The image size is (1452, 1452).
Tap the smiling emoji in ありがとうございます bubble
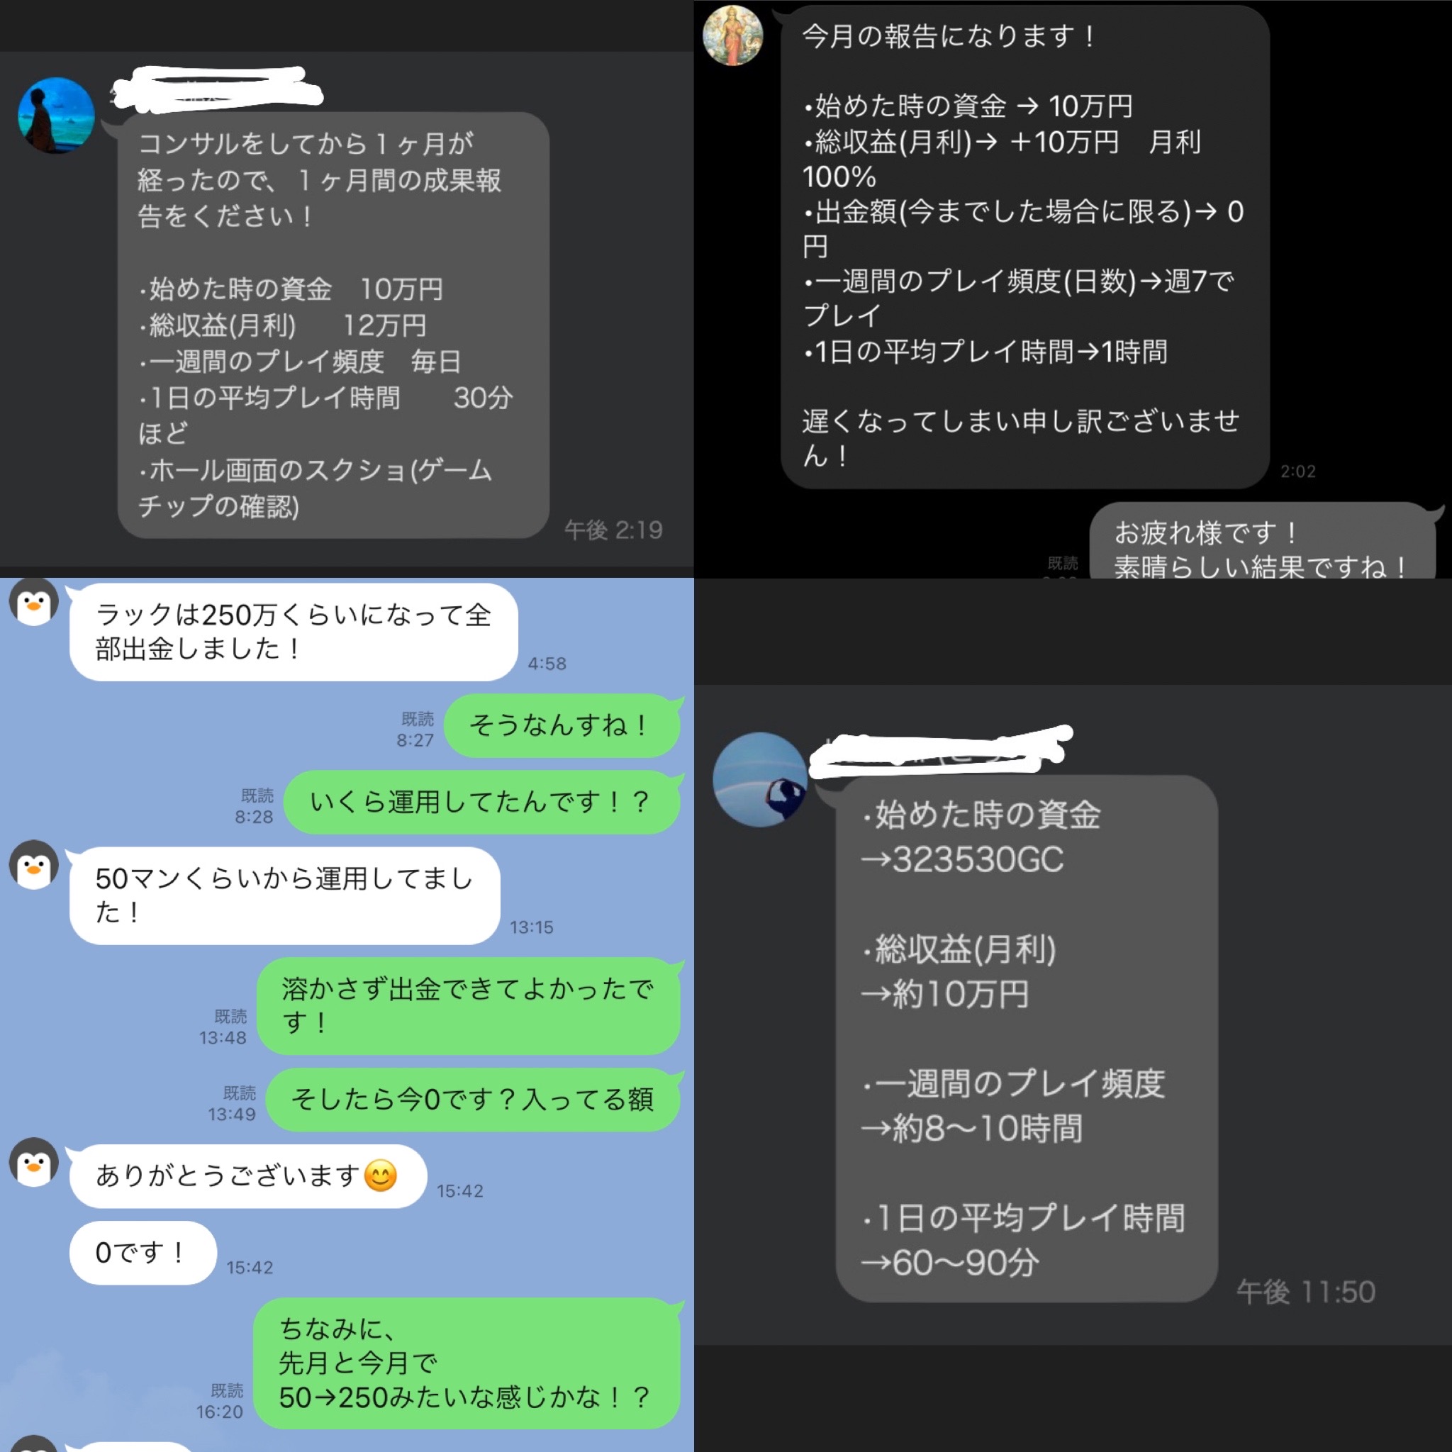(x=380, y=1175)
